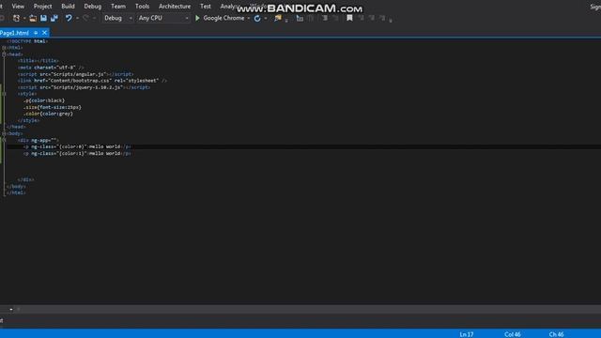Click the .color{color:grey} style rule

pos(48,114)
